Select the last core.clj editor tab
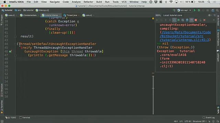This screenshot has width=220, height=123. 89,15
